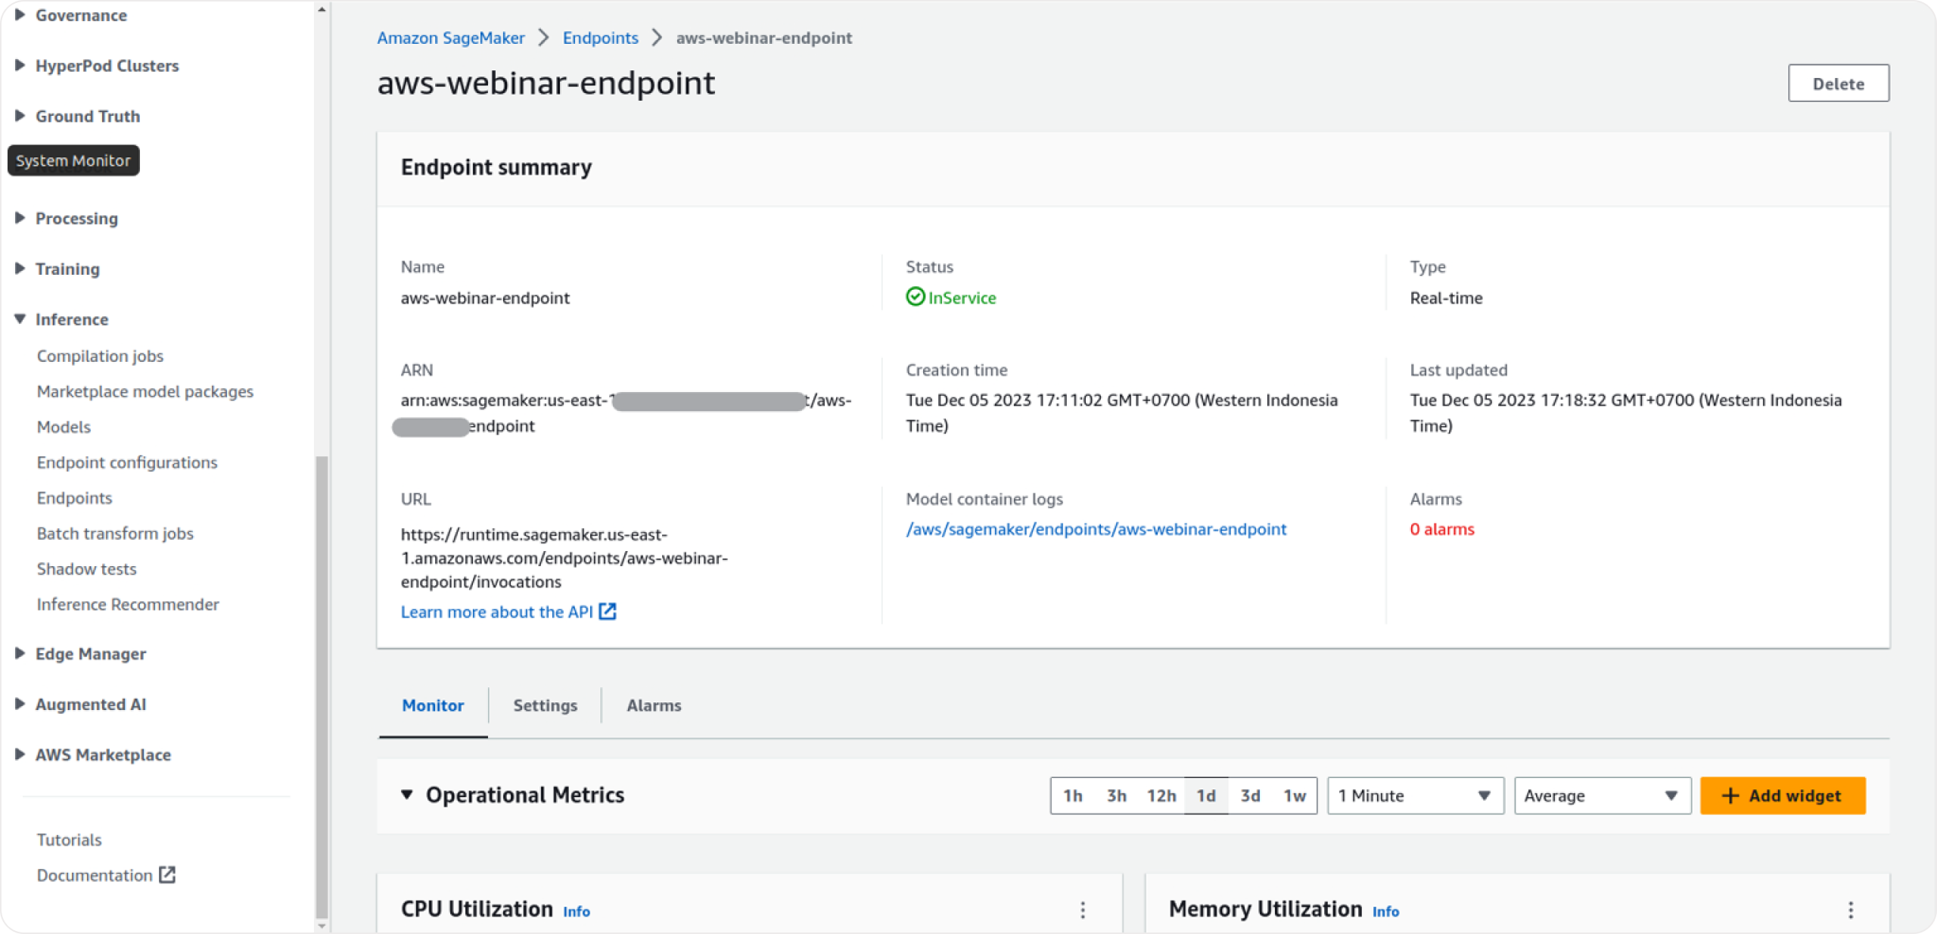Open the 1 Minute period dropdown

point(1413,795)
